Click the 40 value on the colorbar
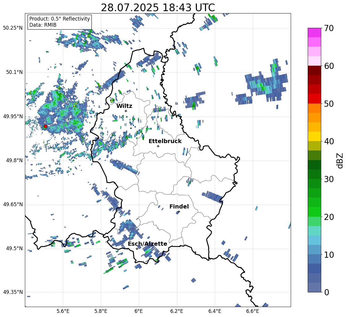 [x=329, y=141]
